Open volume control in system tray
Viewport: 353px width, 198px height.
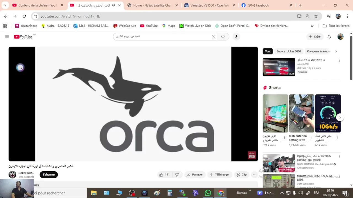click(x=301, y=193)
